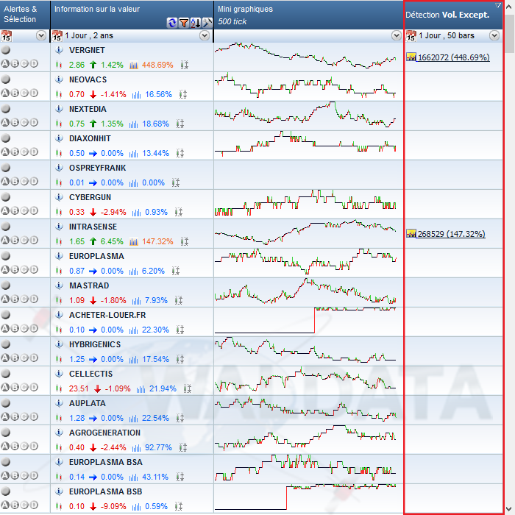
Task: Click yellow volume icon beside 268529 detection
Action: (411, 233)
